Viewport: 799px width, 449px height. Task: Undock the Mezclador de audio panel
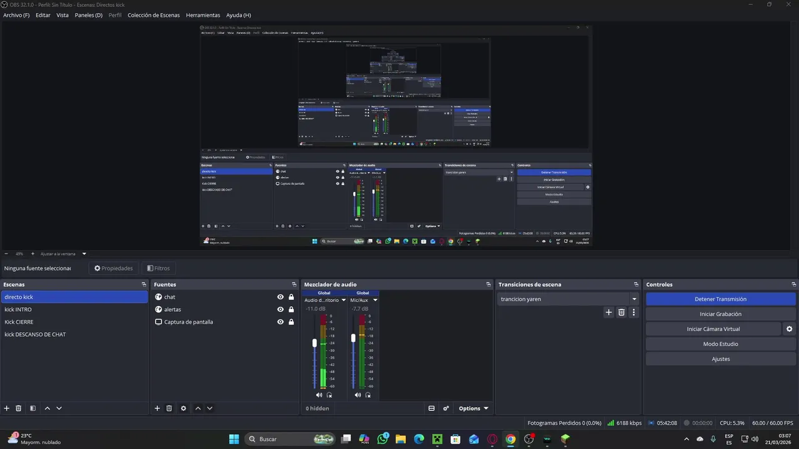click(488, 284)
